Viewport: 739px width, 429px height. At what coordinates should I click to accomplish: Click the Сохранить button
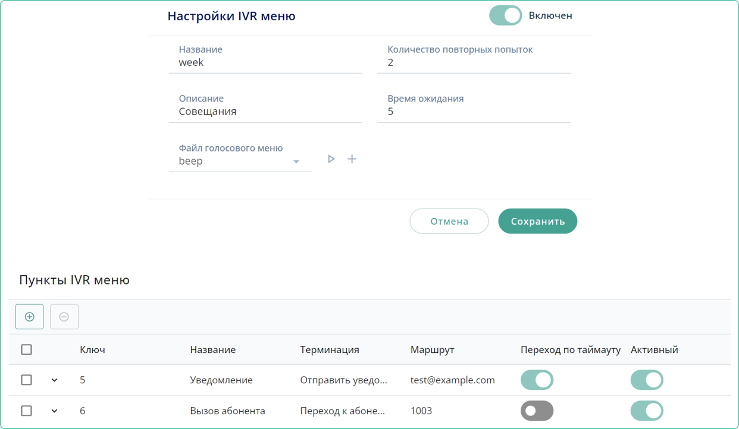(537, 221)
